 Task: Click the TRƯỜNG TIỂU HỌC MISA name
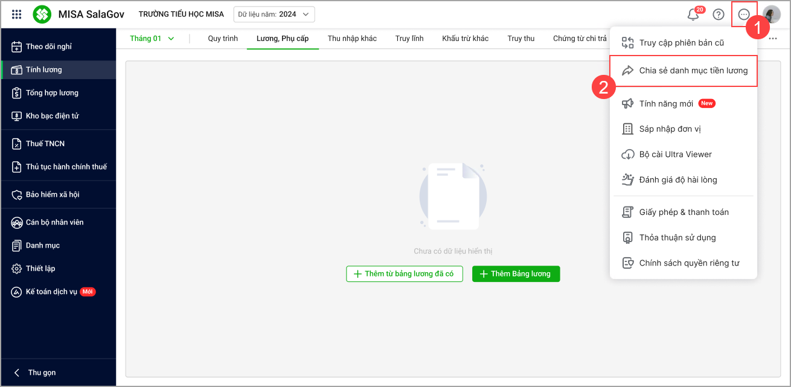point(181,14)
